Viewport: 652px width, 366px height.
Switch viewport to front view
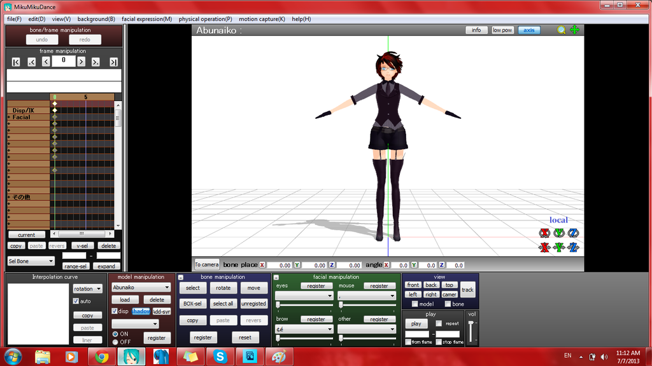(x=413, y=285)
